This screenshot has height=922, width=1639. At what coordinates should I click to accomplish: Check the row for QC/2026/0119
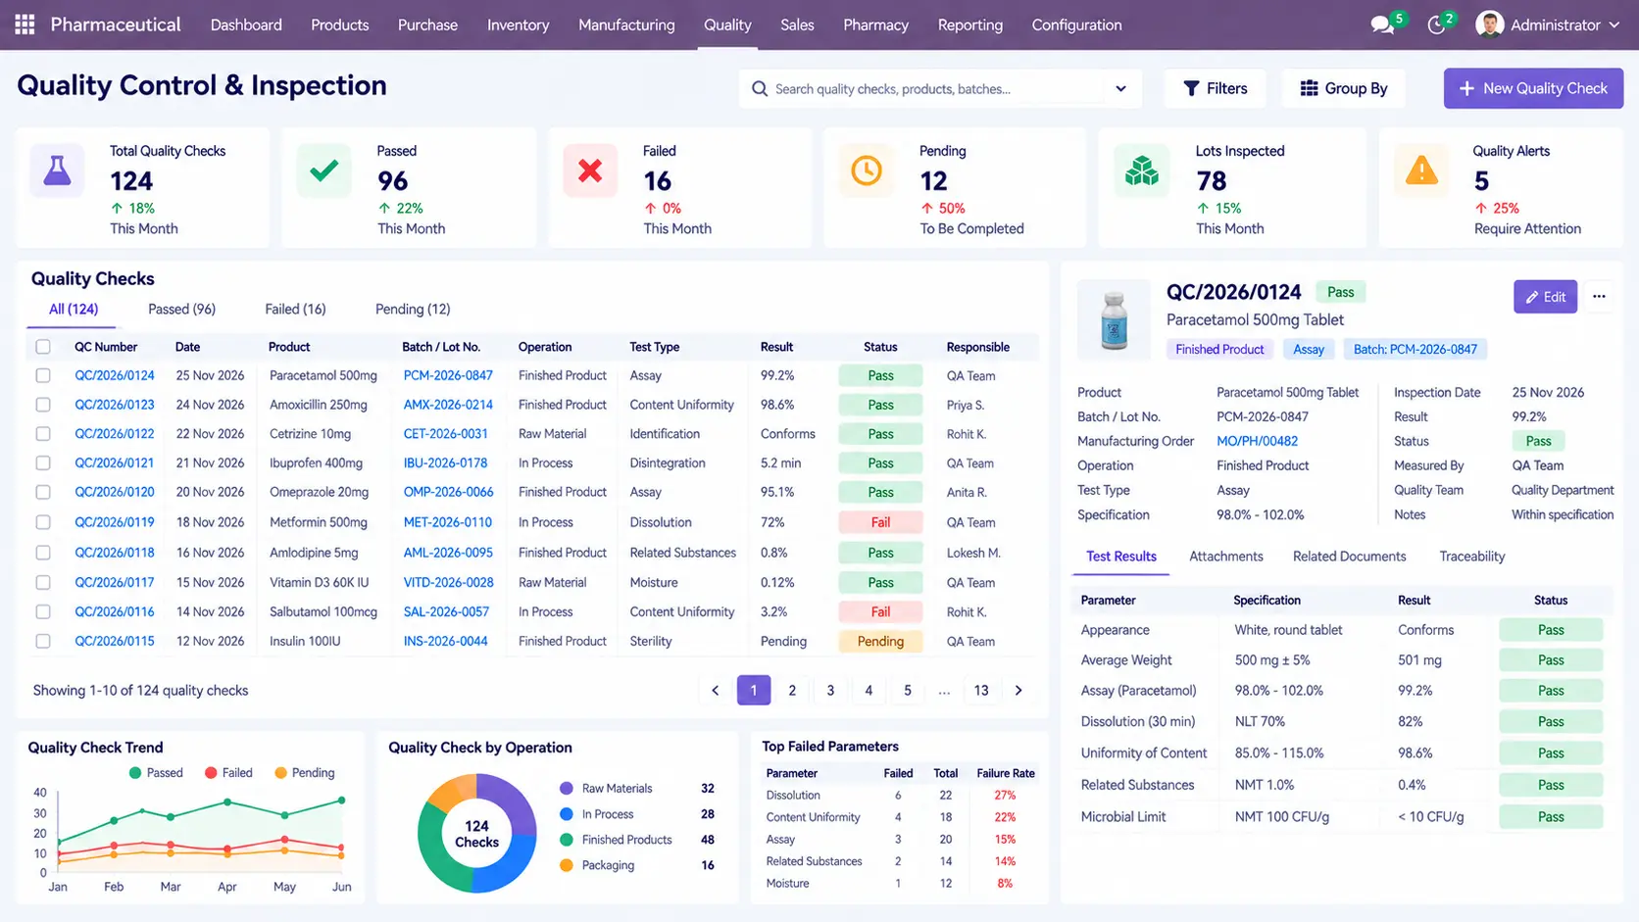43,523
